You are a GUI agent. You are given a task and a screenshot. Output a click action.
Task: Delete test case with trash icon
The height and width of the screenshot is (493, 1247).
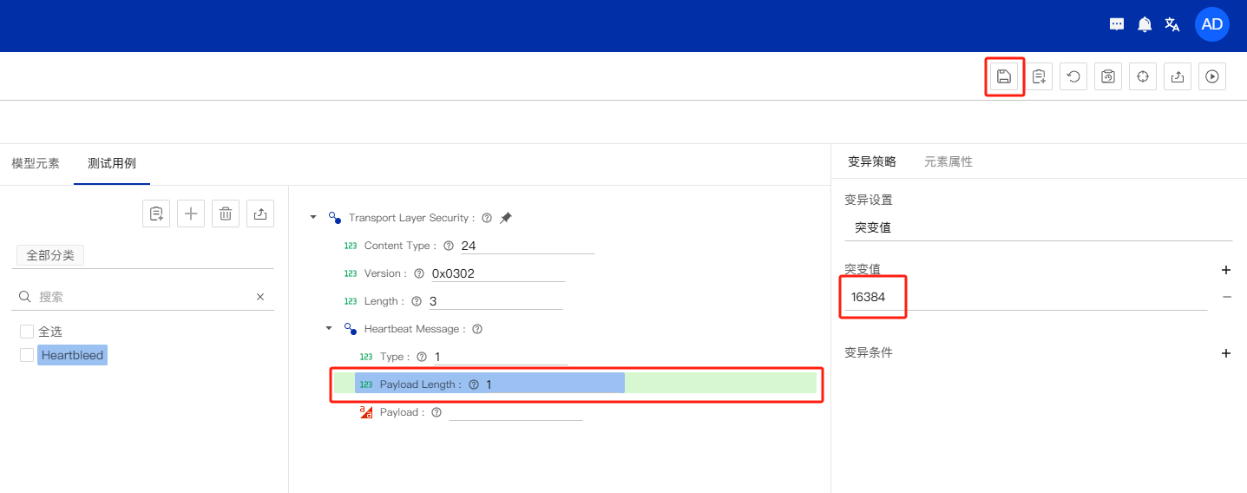pos(226,214)
